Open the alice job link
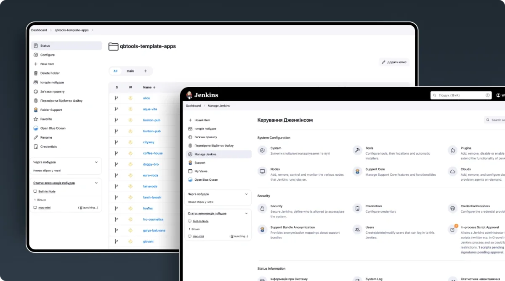The width and height of the screenshot is (505, 281). pyautogui.click(x=146, y=98)
